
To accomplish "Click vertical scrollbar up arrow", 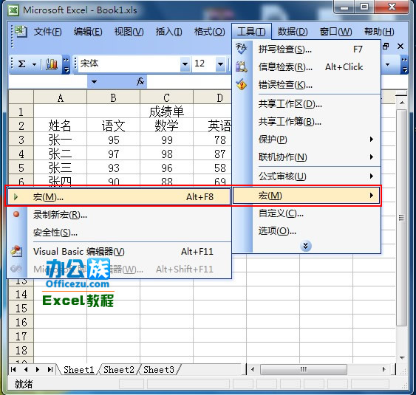I will point(402,103).
